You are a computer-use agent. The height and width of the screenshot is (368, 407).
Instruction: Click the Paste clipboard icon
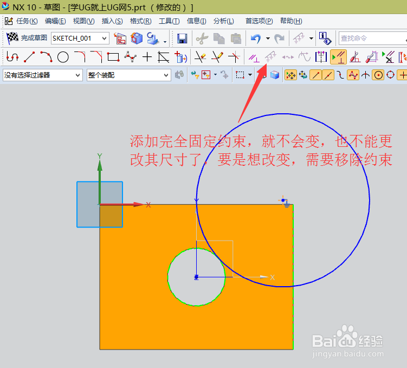tap(236, 38)
